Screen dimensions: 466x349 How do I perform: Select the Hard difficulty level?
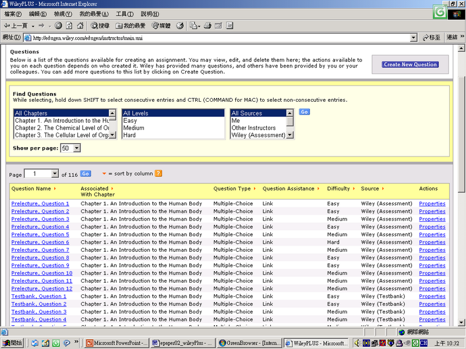[173, 135]
